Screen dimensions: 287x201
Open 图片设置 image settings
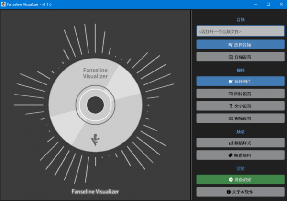[x=240, y=94]
